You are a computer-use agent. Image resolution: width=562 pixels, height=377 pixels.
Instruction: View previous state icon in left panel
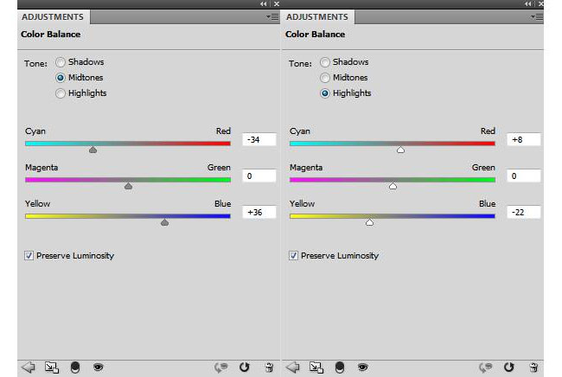(221, 367)
